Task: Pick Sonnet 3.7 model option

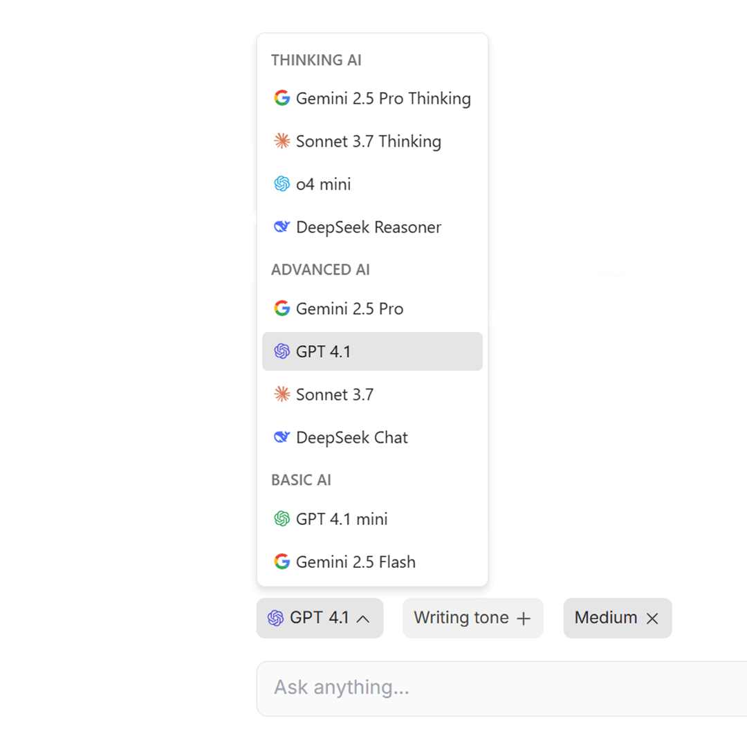Action: click(335, 394)
